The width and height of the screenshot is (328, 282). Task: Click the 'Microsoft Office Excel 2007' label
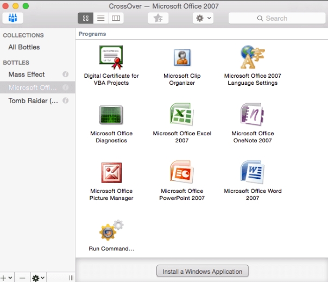click(182, 137)
